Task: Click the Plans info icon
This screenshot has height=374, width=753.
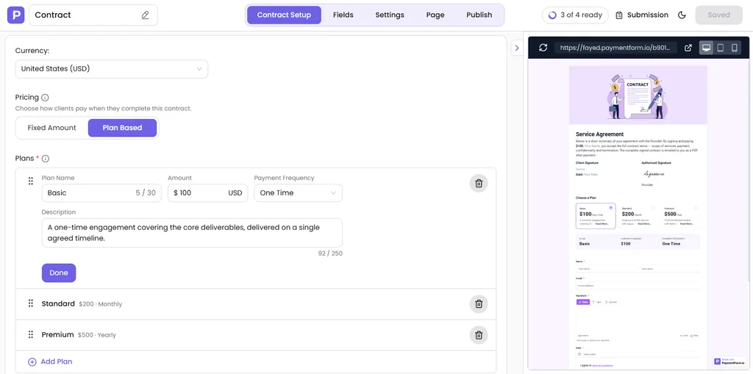Action: tap(46, 159)
